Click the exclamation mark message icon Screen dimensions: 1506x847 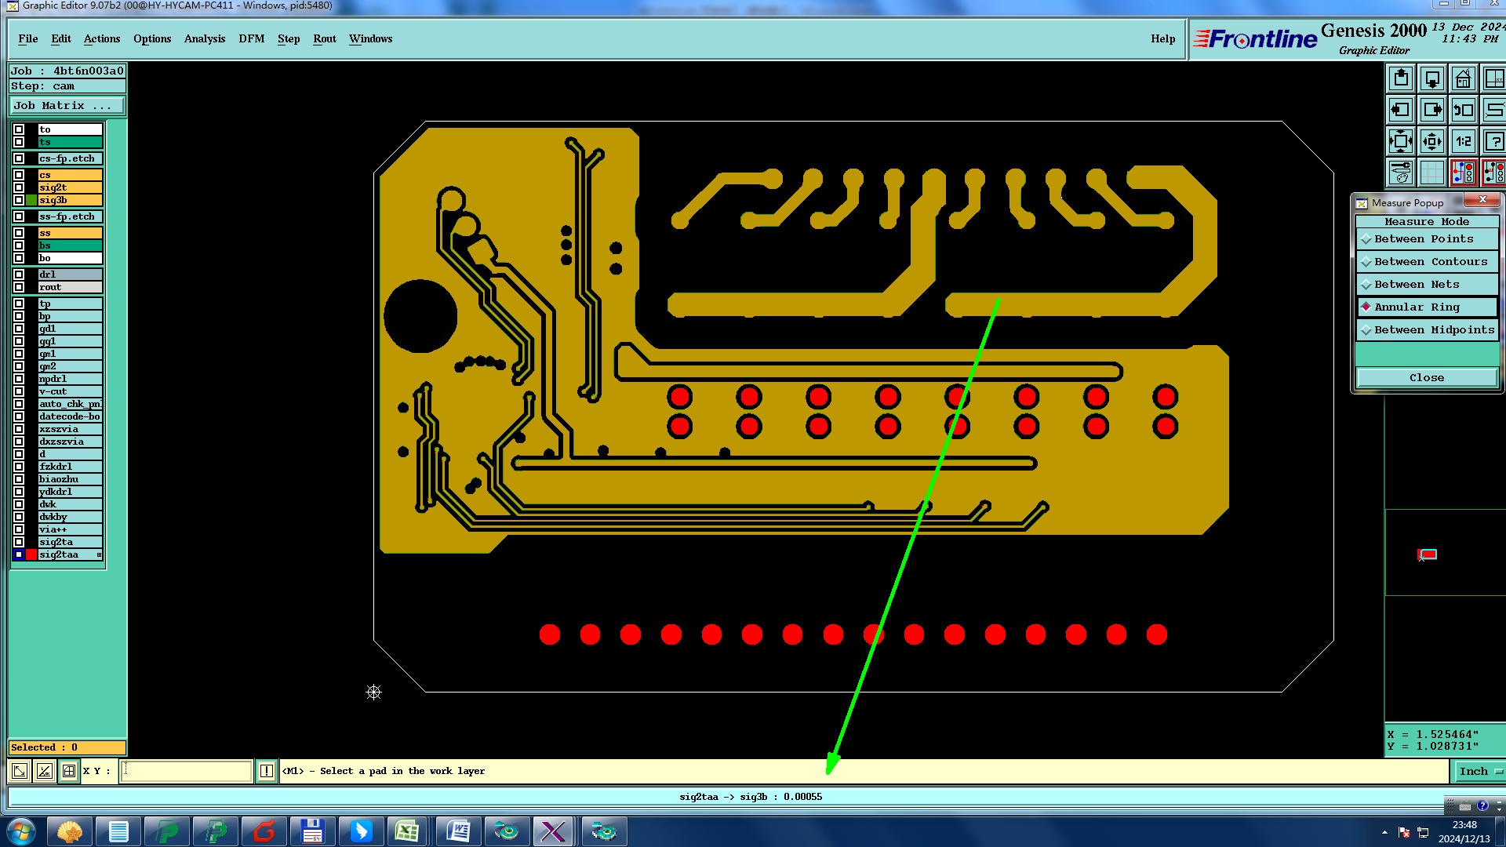[x=267, y=771]
